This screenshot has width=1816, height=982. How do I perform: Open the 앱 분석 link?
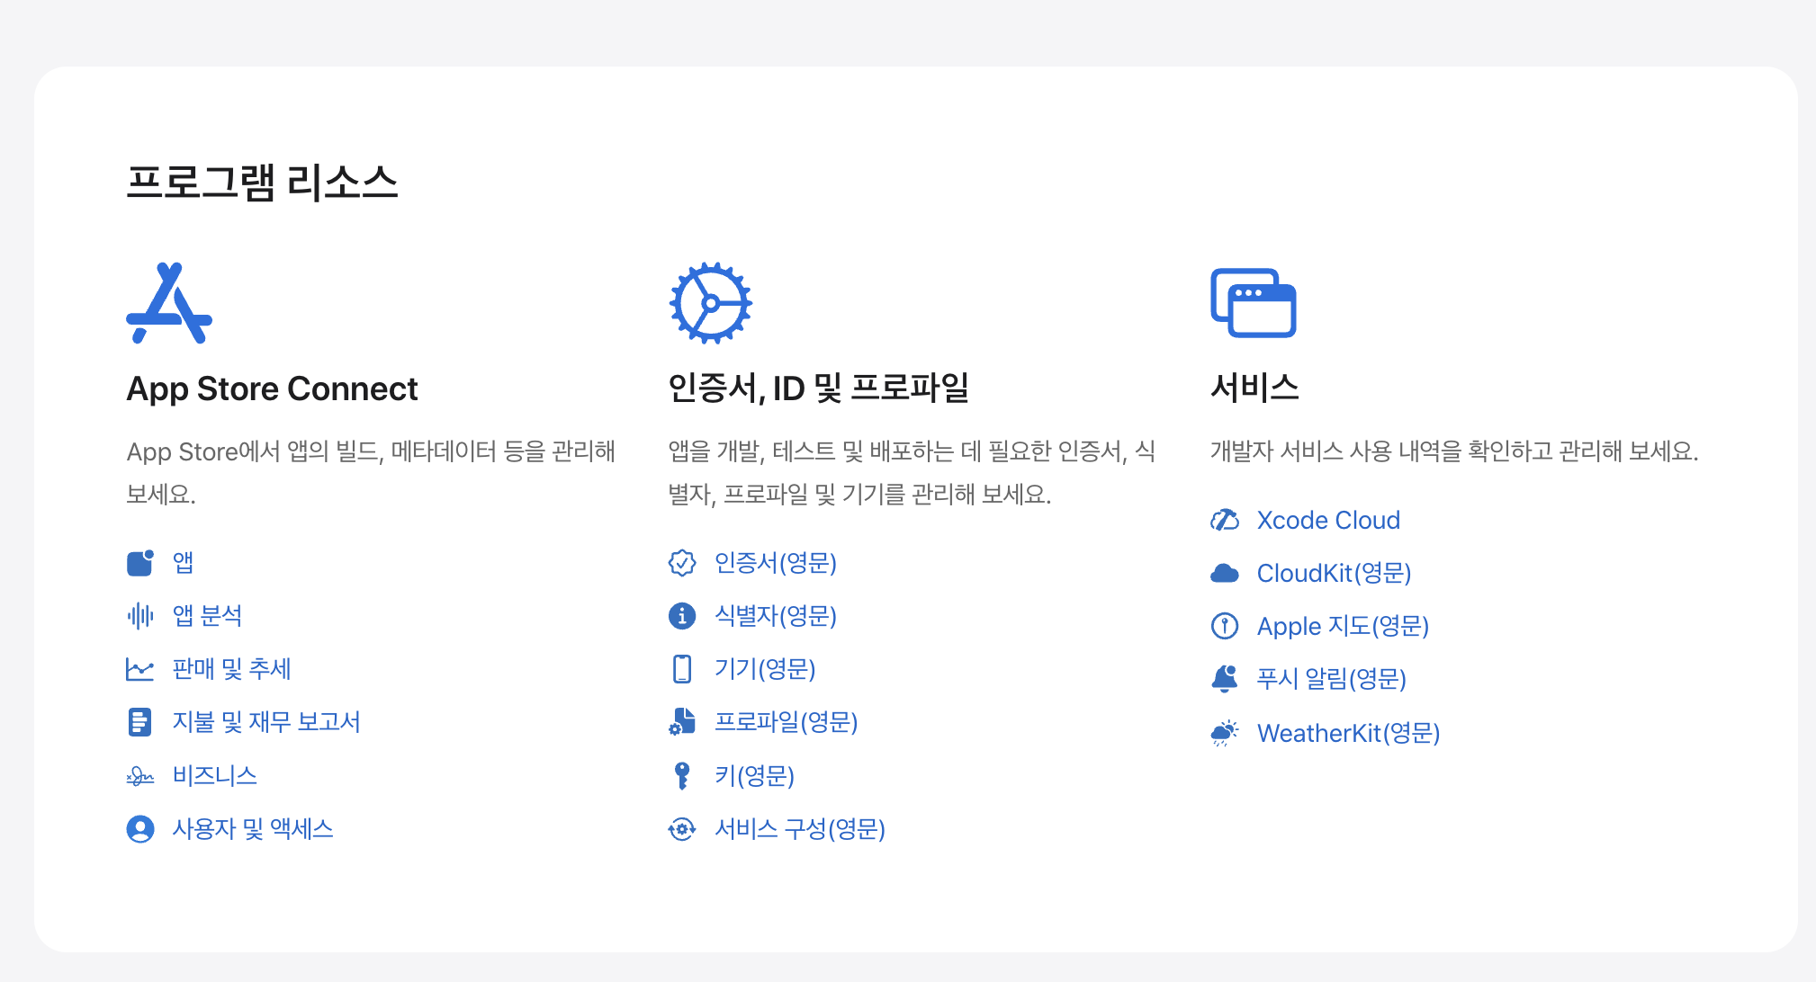[x=208, y=616]
